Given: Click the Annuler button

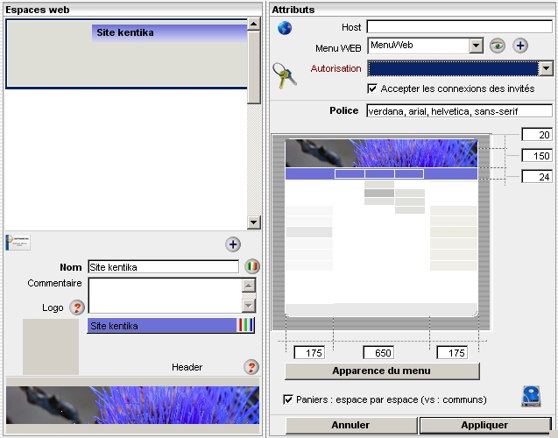Looking at the screenshot, I should pos(351,425).
